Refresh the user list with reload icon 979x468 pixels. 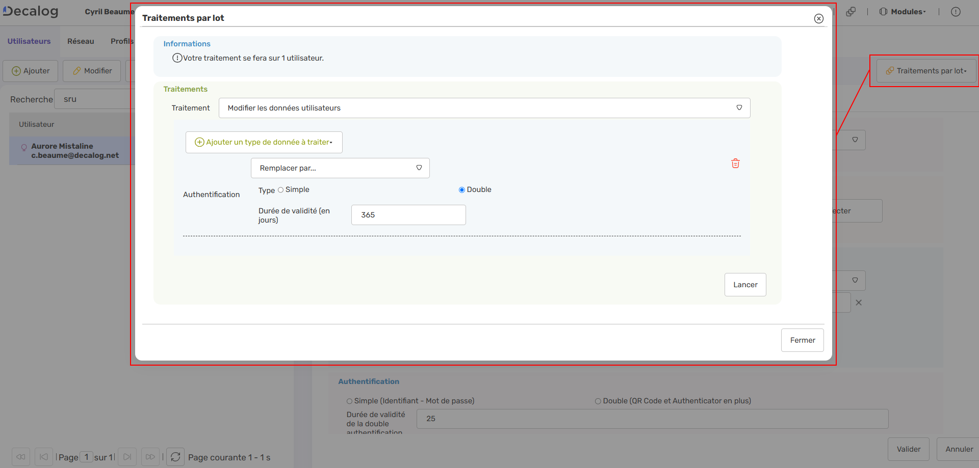pos(175,456)
